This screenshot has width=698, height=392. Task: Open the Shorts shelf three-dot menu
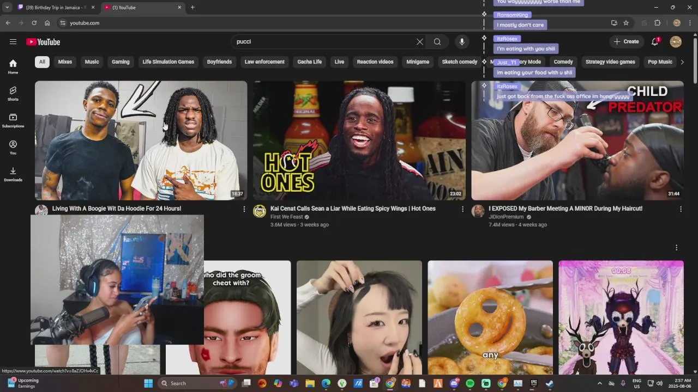click(676, 248)
